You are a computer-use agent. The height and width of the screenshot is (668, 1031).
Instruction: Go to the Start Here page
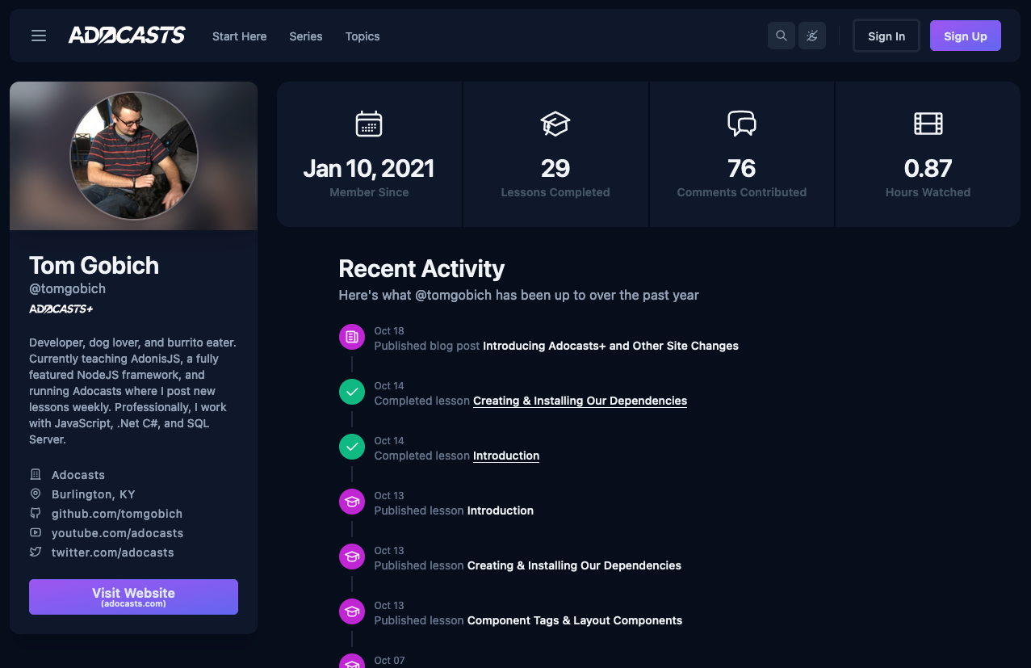tap(239, 36)
